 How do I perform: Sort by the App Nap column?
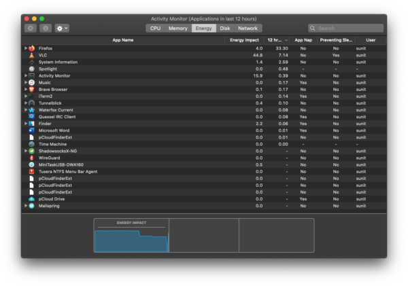[303, 40]
